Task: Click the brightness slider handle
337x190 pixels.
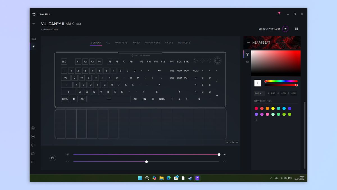Action: pos(219,155)
